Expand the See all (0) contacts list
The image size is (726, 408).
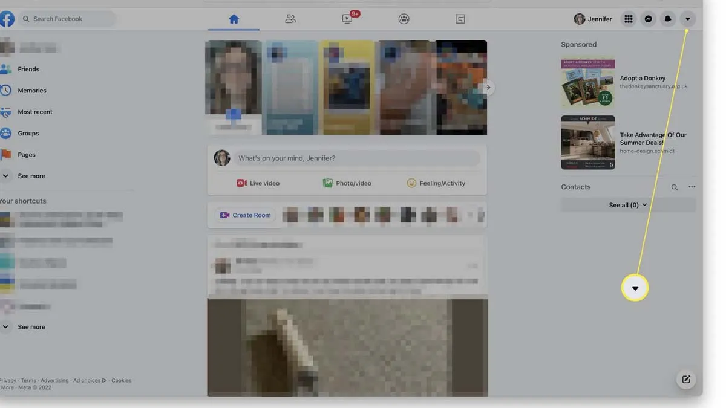pyautogui.click(x=628, y=205)
